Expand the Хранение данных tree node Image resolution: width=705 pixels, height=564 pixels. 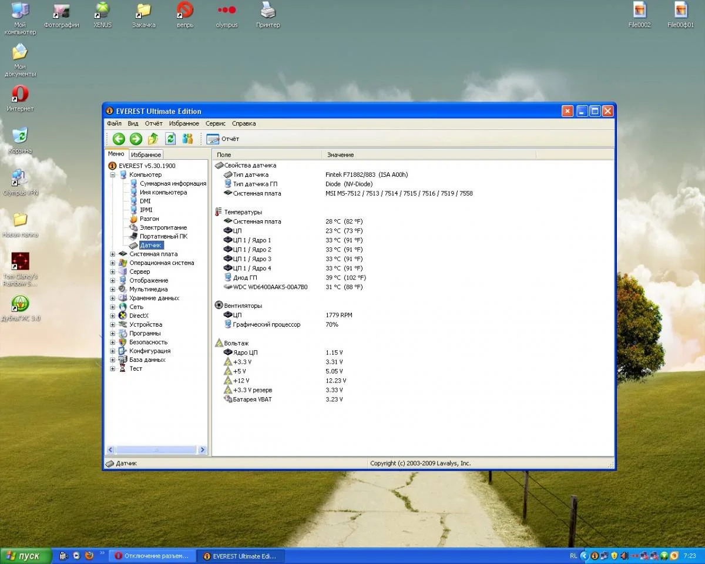(x=113, y=298)
